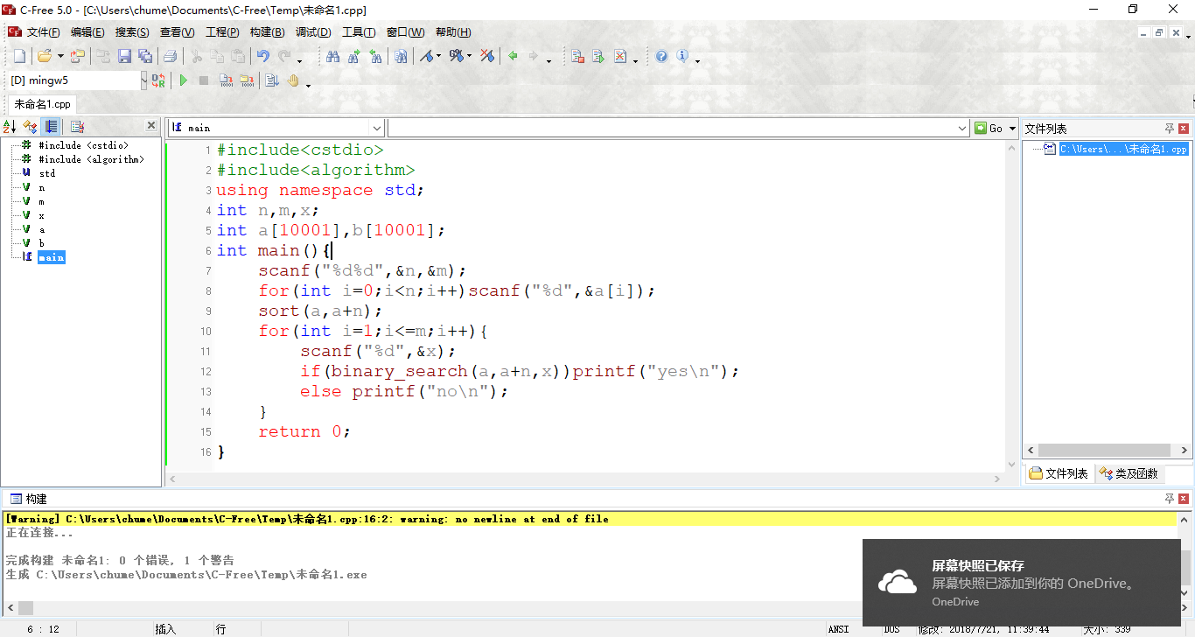1195x637 pixels.
Task: Open the 搜索(S) menu
Action: (132, 32)
